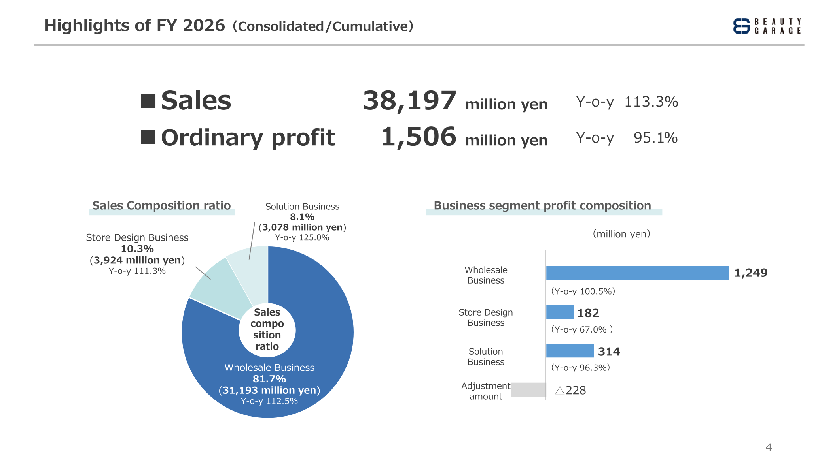
Task: Click the Wholesale Business profit bar
Action: pos(638,273)
